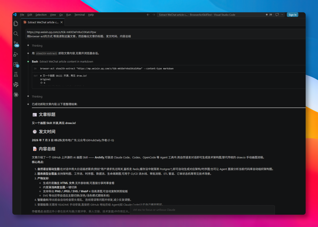Click the stealth-extract inline code
The image size is (318, 227).
pyautogui.click(x=47, y=53)
